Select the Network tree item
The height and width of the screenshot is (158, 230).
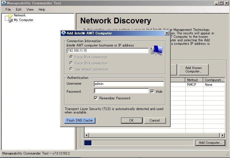(x=20, y=15)
